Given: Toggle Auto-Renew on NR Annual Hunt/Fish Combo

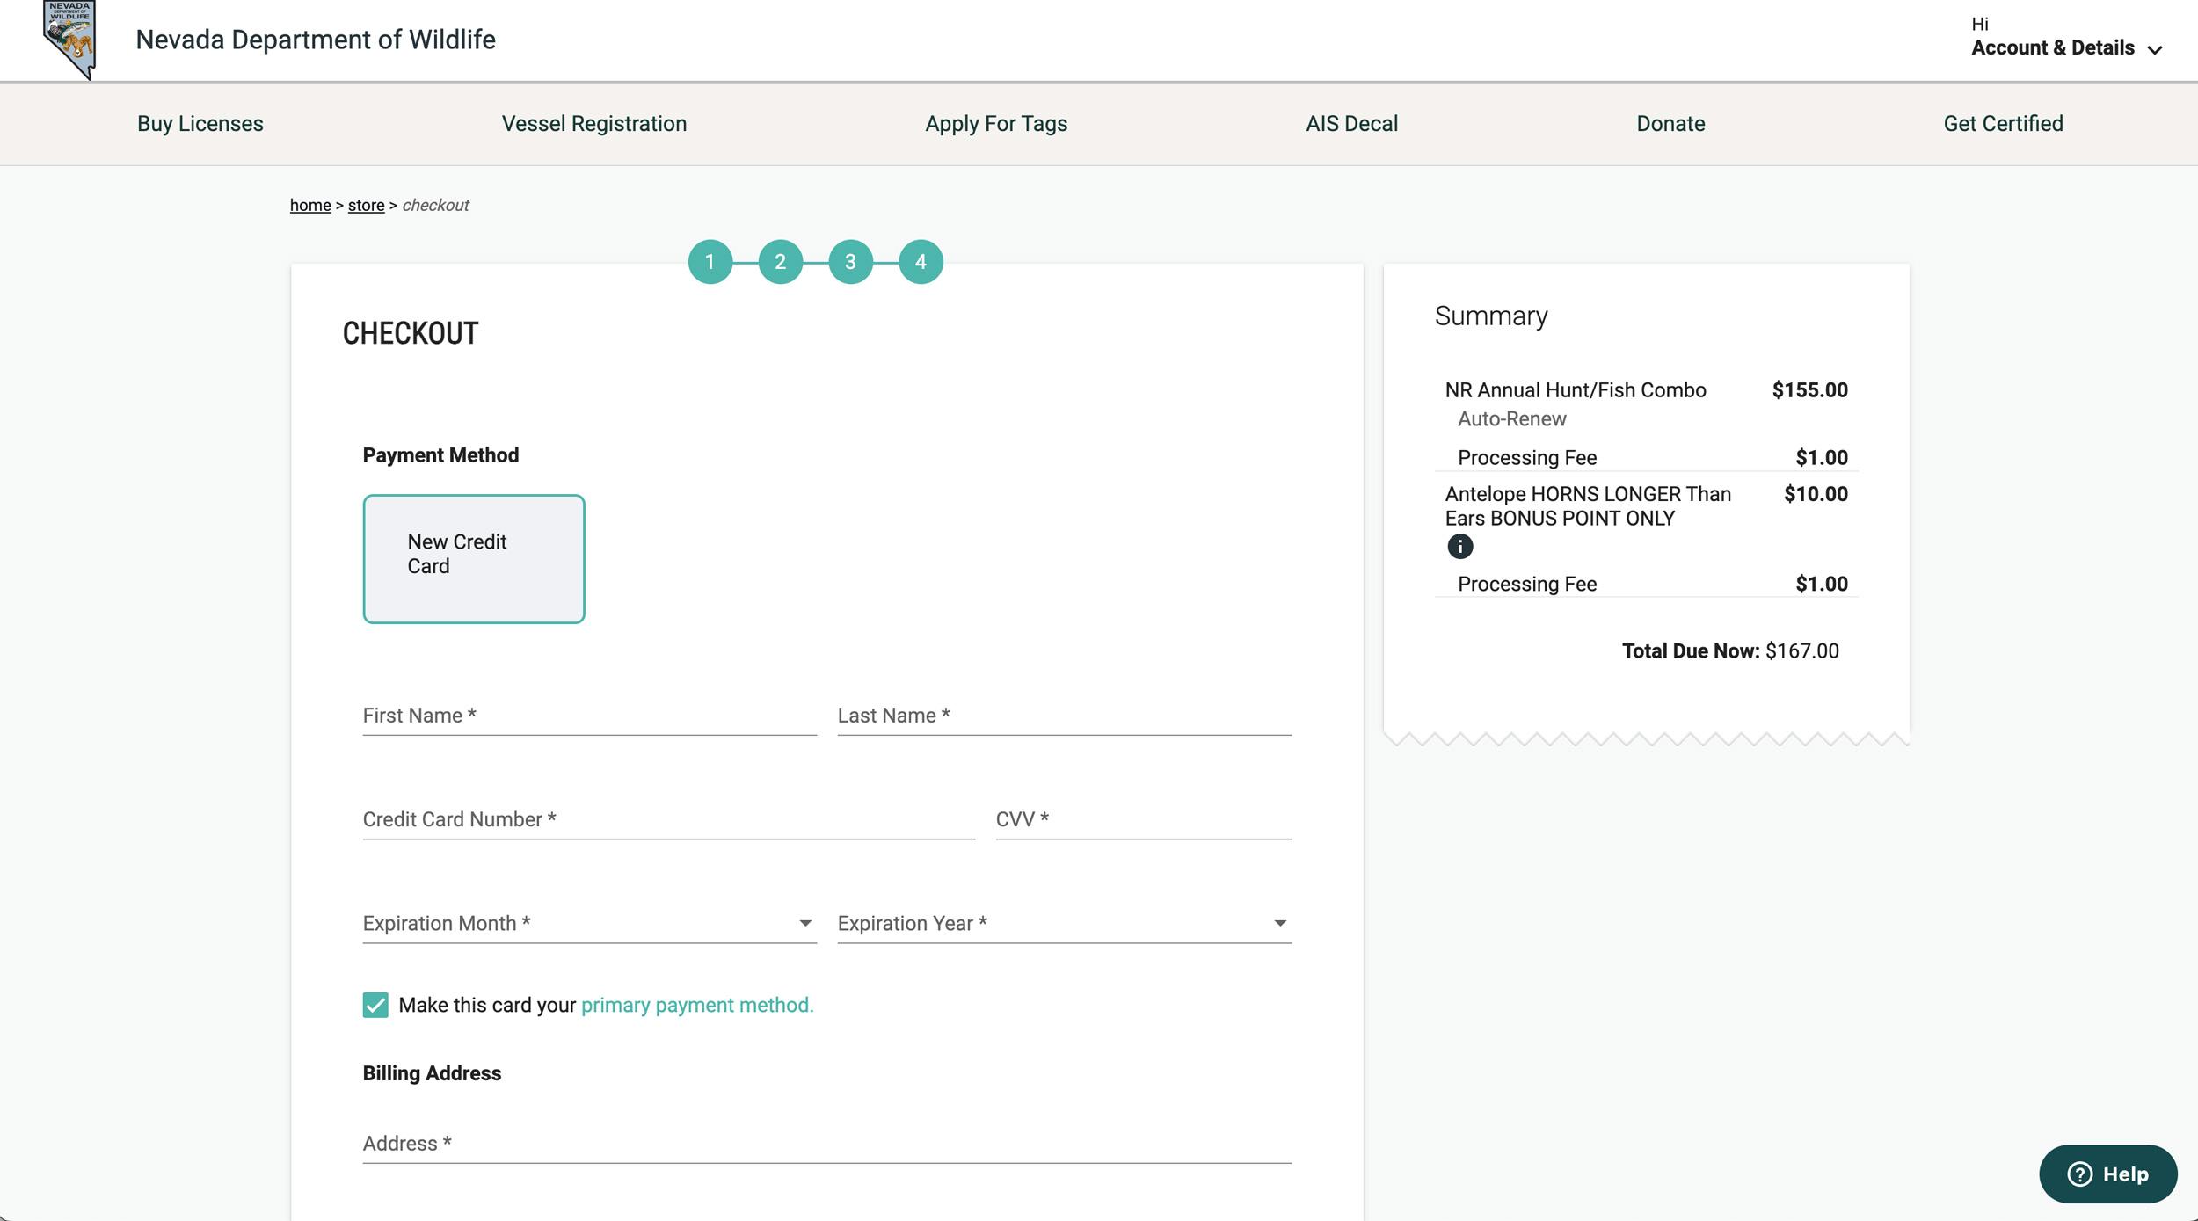Looking at the screenshot, I should [x=1511, y=419].
